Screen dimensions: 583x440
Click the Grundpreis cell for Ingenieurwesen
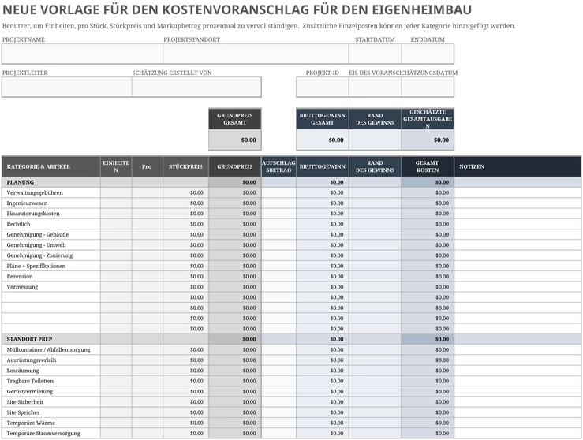pos(235,203)
